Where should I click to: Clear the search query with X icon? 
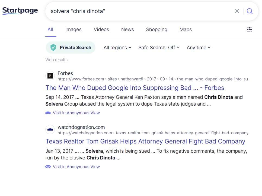(x=237, y=11)
